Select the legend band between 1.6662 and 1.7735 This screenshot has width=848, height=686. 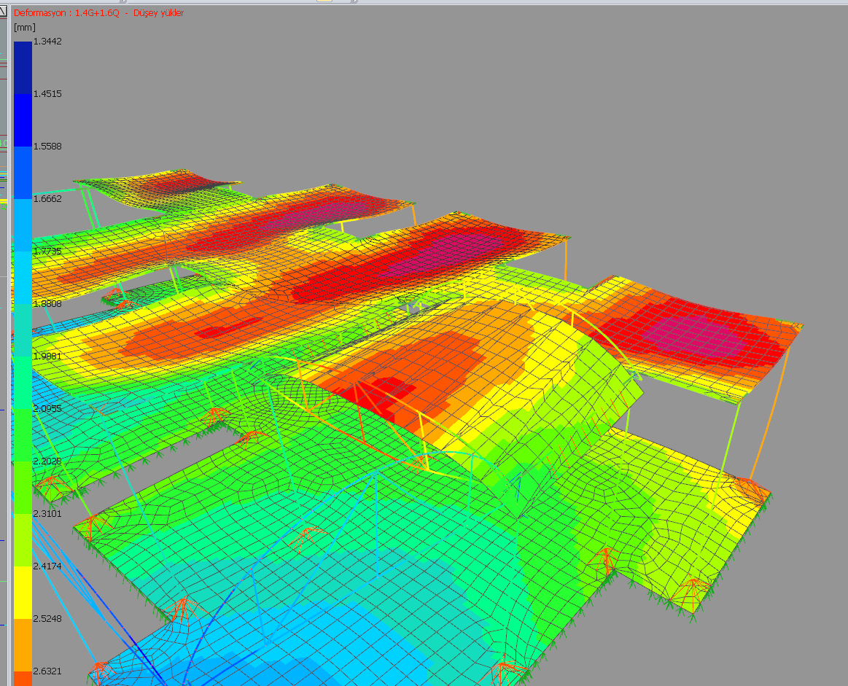click(x=23, y=225)
